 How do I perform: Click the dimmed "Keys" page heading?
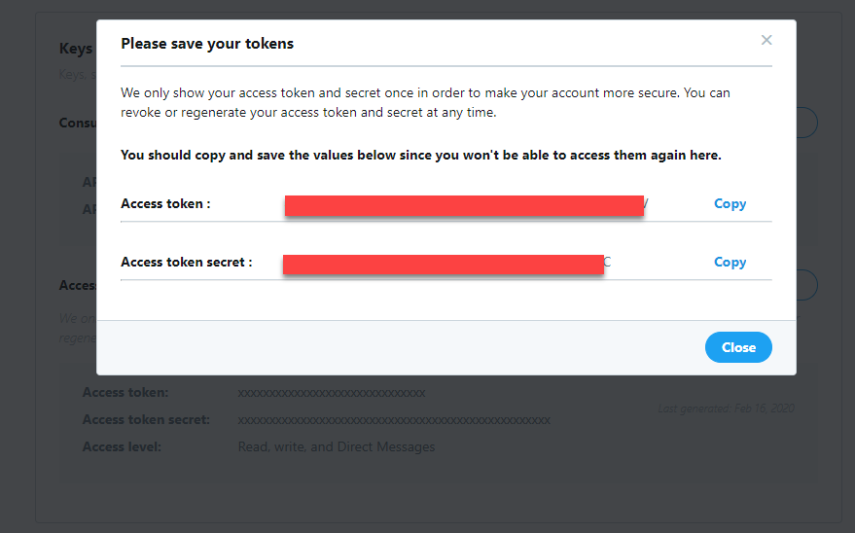pyautogui.click(x=76, y=49)
